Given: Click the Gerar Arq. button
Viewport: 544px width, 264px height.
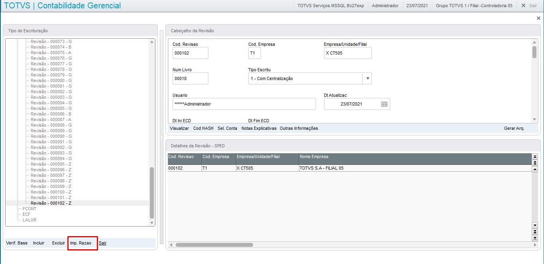Looking at the screenshot, I should point(514,128).
